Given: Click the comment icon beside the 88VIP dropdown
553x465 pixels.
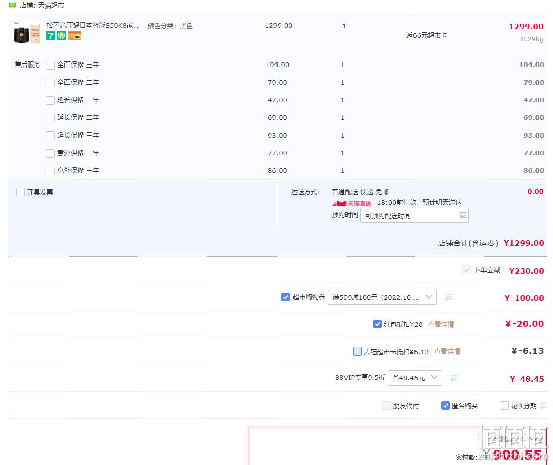Looking at the screenshot, I should pyautogui.click(x=454, y=378).
